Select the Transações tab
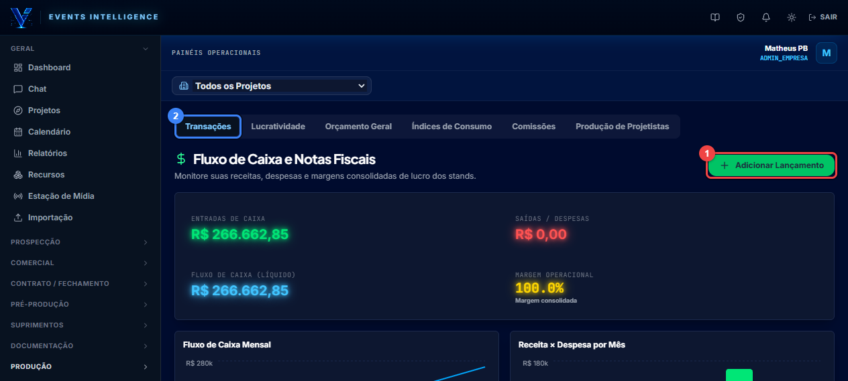 208,127
